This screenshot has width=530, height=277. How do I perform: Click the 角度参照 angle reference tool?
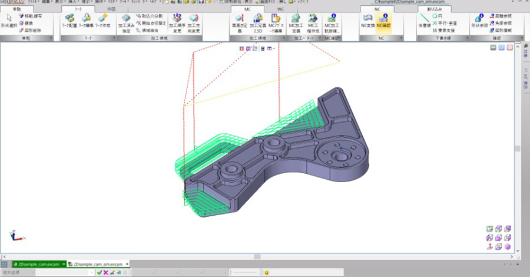click(501, 24)
